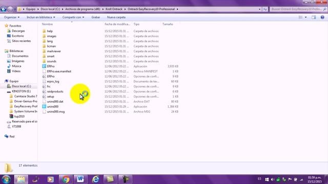This screenshot has height=184, width=328.
Task: Expand arrow after Kroll Ontrack breadcrumb
Action: click(x=125, y=9)
